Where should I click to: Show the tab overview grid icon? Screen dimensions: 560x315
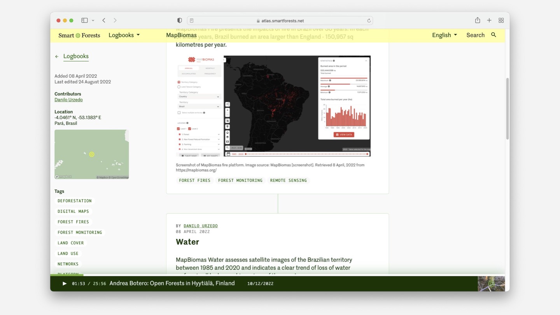click(x=501, y=20)
